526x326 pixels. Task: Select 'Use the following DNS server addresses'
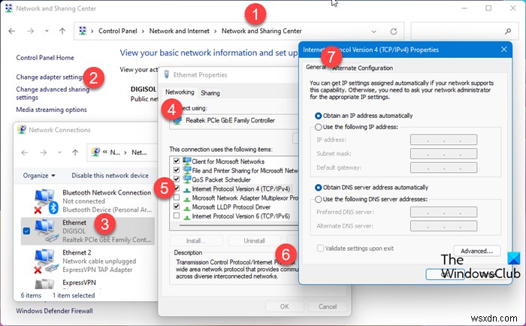pyautogui.click(x=319, y=199)
